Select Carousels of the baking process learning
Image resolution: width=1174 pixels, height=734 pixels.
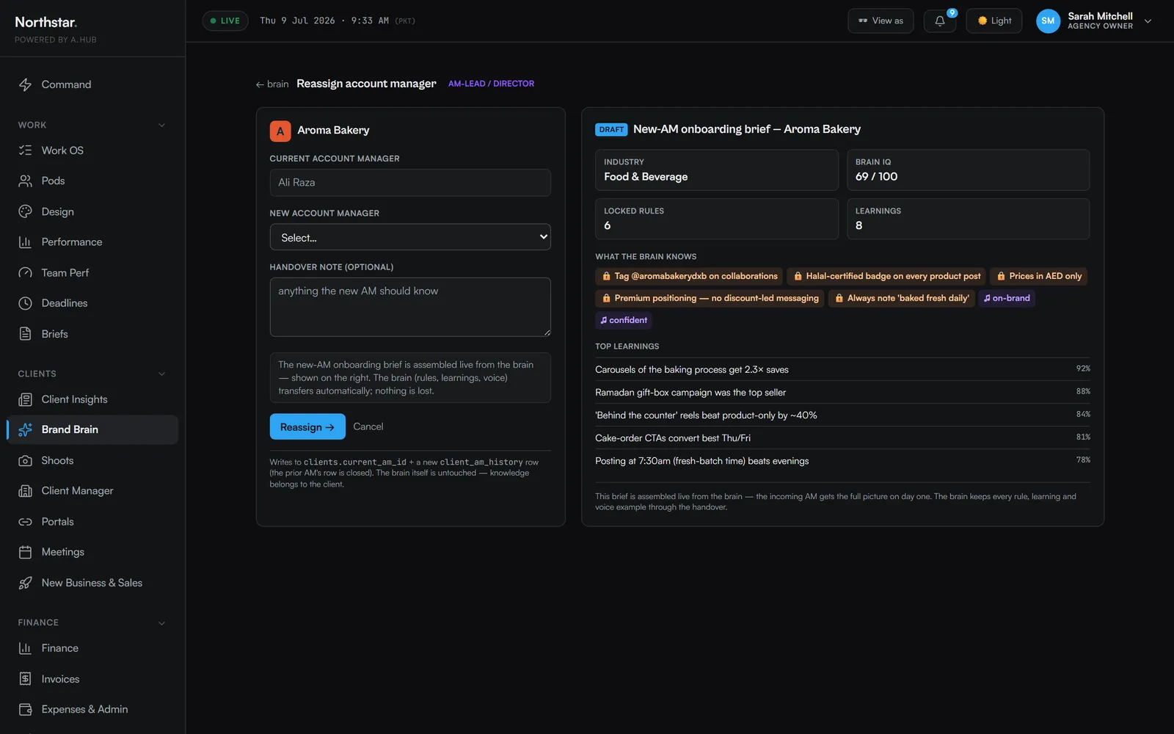(842, 369)
